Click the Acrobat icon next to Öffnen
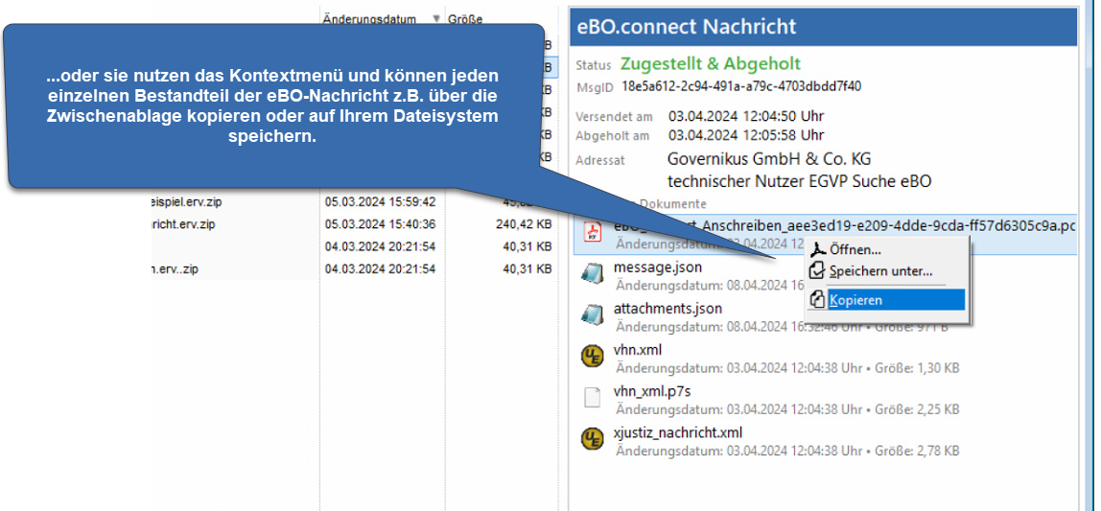This screenshot has width=1101, height=511. point(817,249)
